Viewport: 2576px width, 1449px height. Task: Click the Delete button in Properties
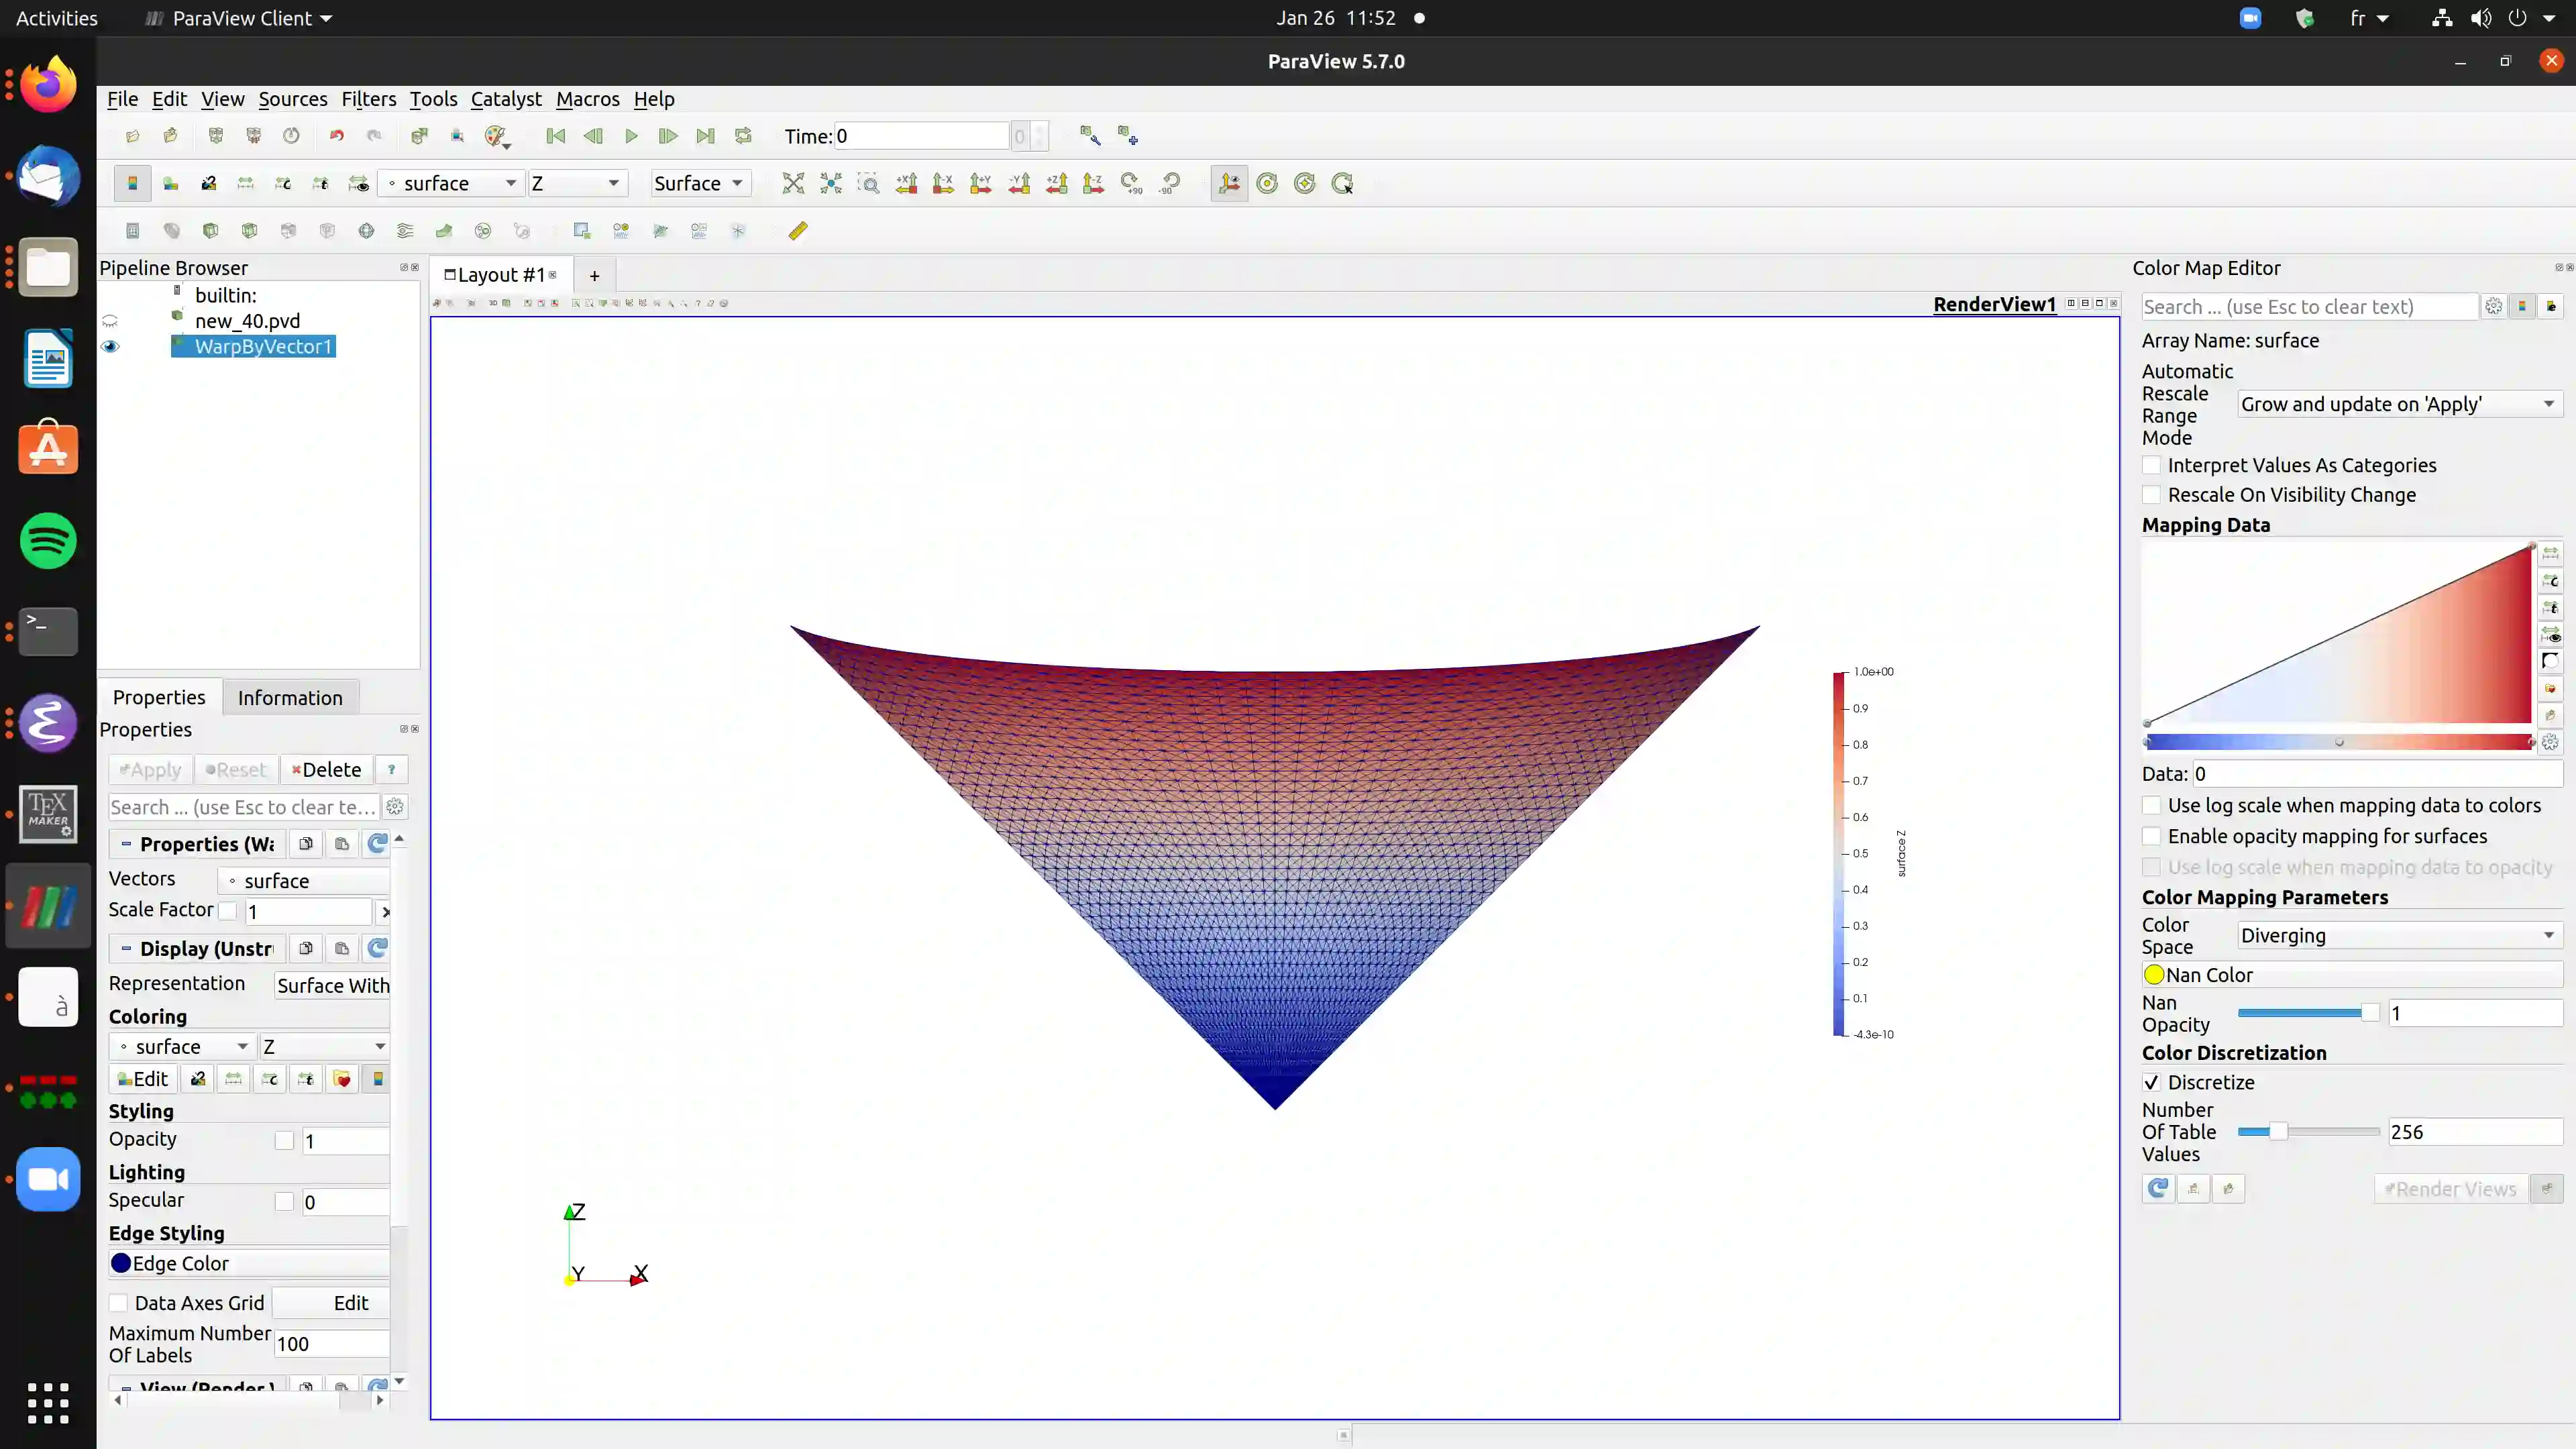[326, 769]
